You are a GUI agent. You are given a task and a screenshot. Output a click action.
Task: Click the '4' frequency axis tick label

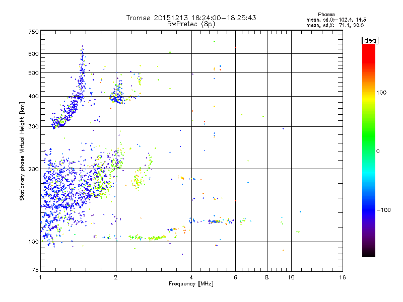coord(191,277)
